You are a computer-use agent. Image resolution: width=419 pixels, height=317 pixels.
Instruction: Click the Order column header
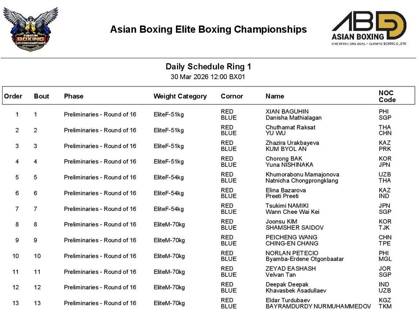13,96
